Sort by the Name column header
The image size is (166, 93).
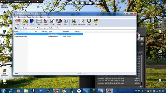tap(21, 32)
